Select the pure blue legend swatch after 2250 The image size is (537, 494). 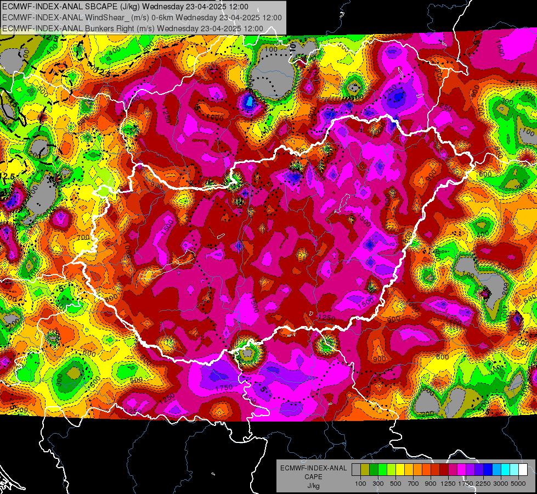488,469
